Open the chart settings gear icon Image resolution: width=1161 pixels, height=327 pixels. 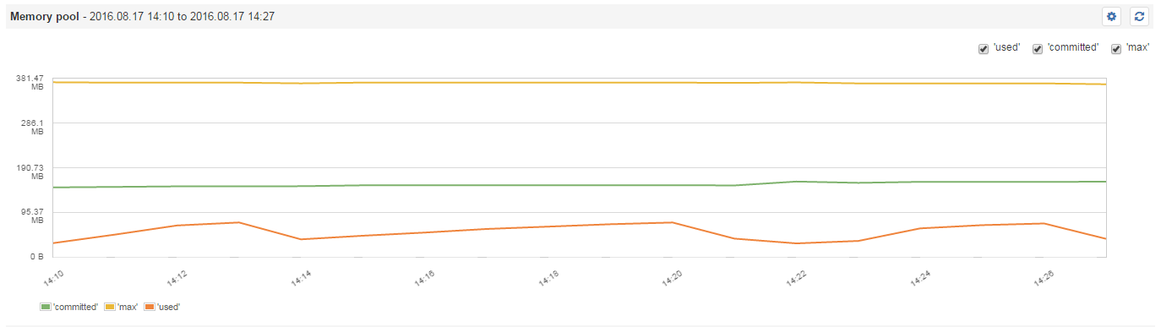coord(1111,16)
